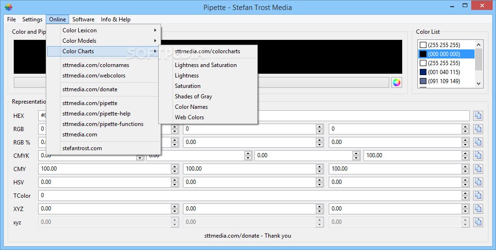
Task: Select first (255 255 255) color in list
Action: (x=446, y=45)
